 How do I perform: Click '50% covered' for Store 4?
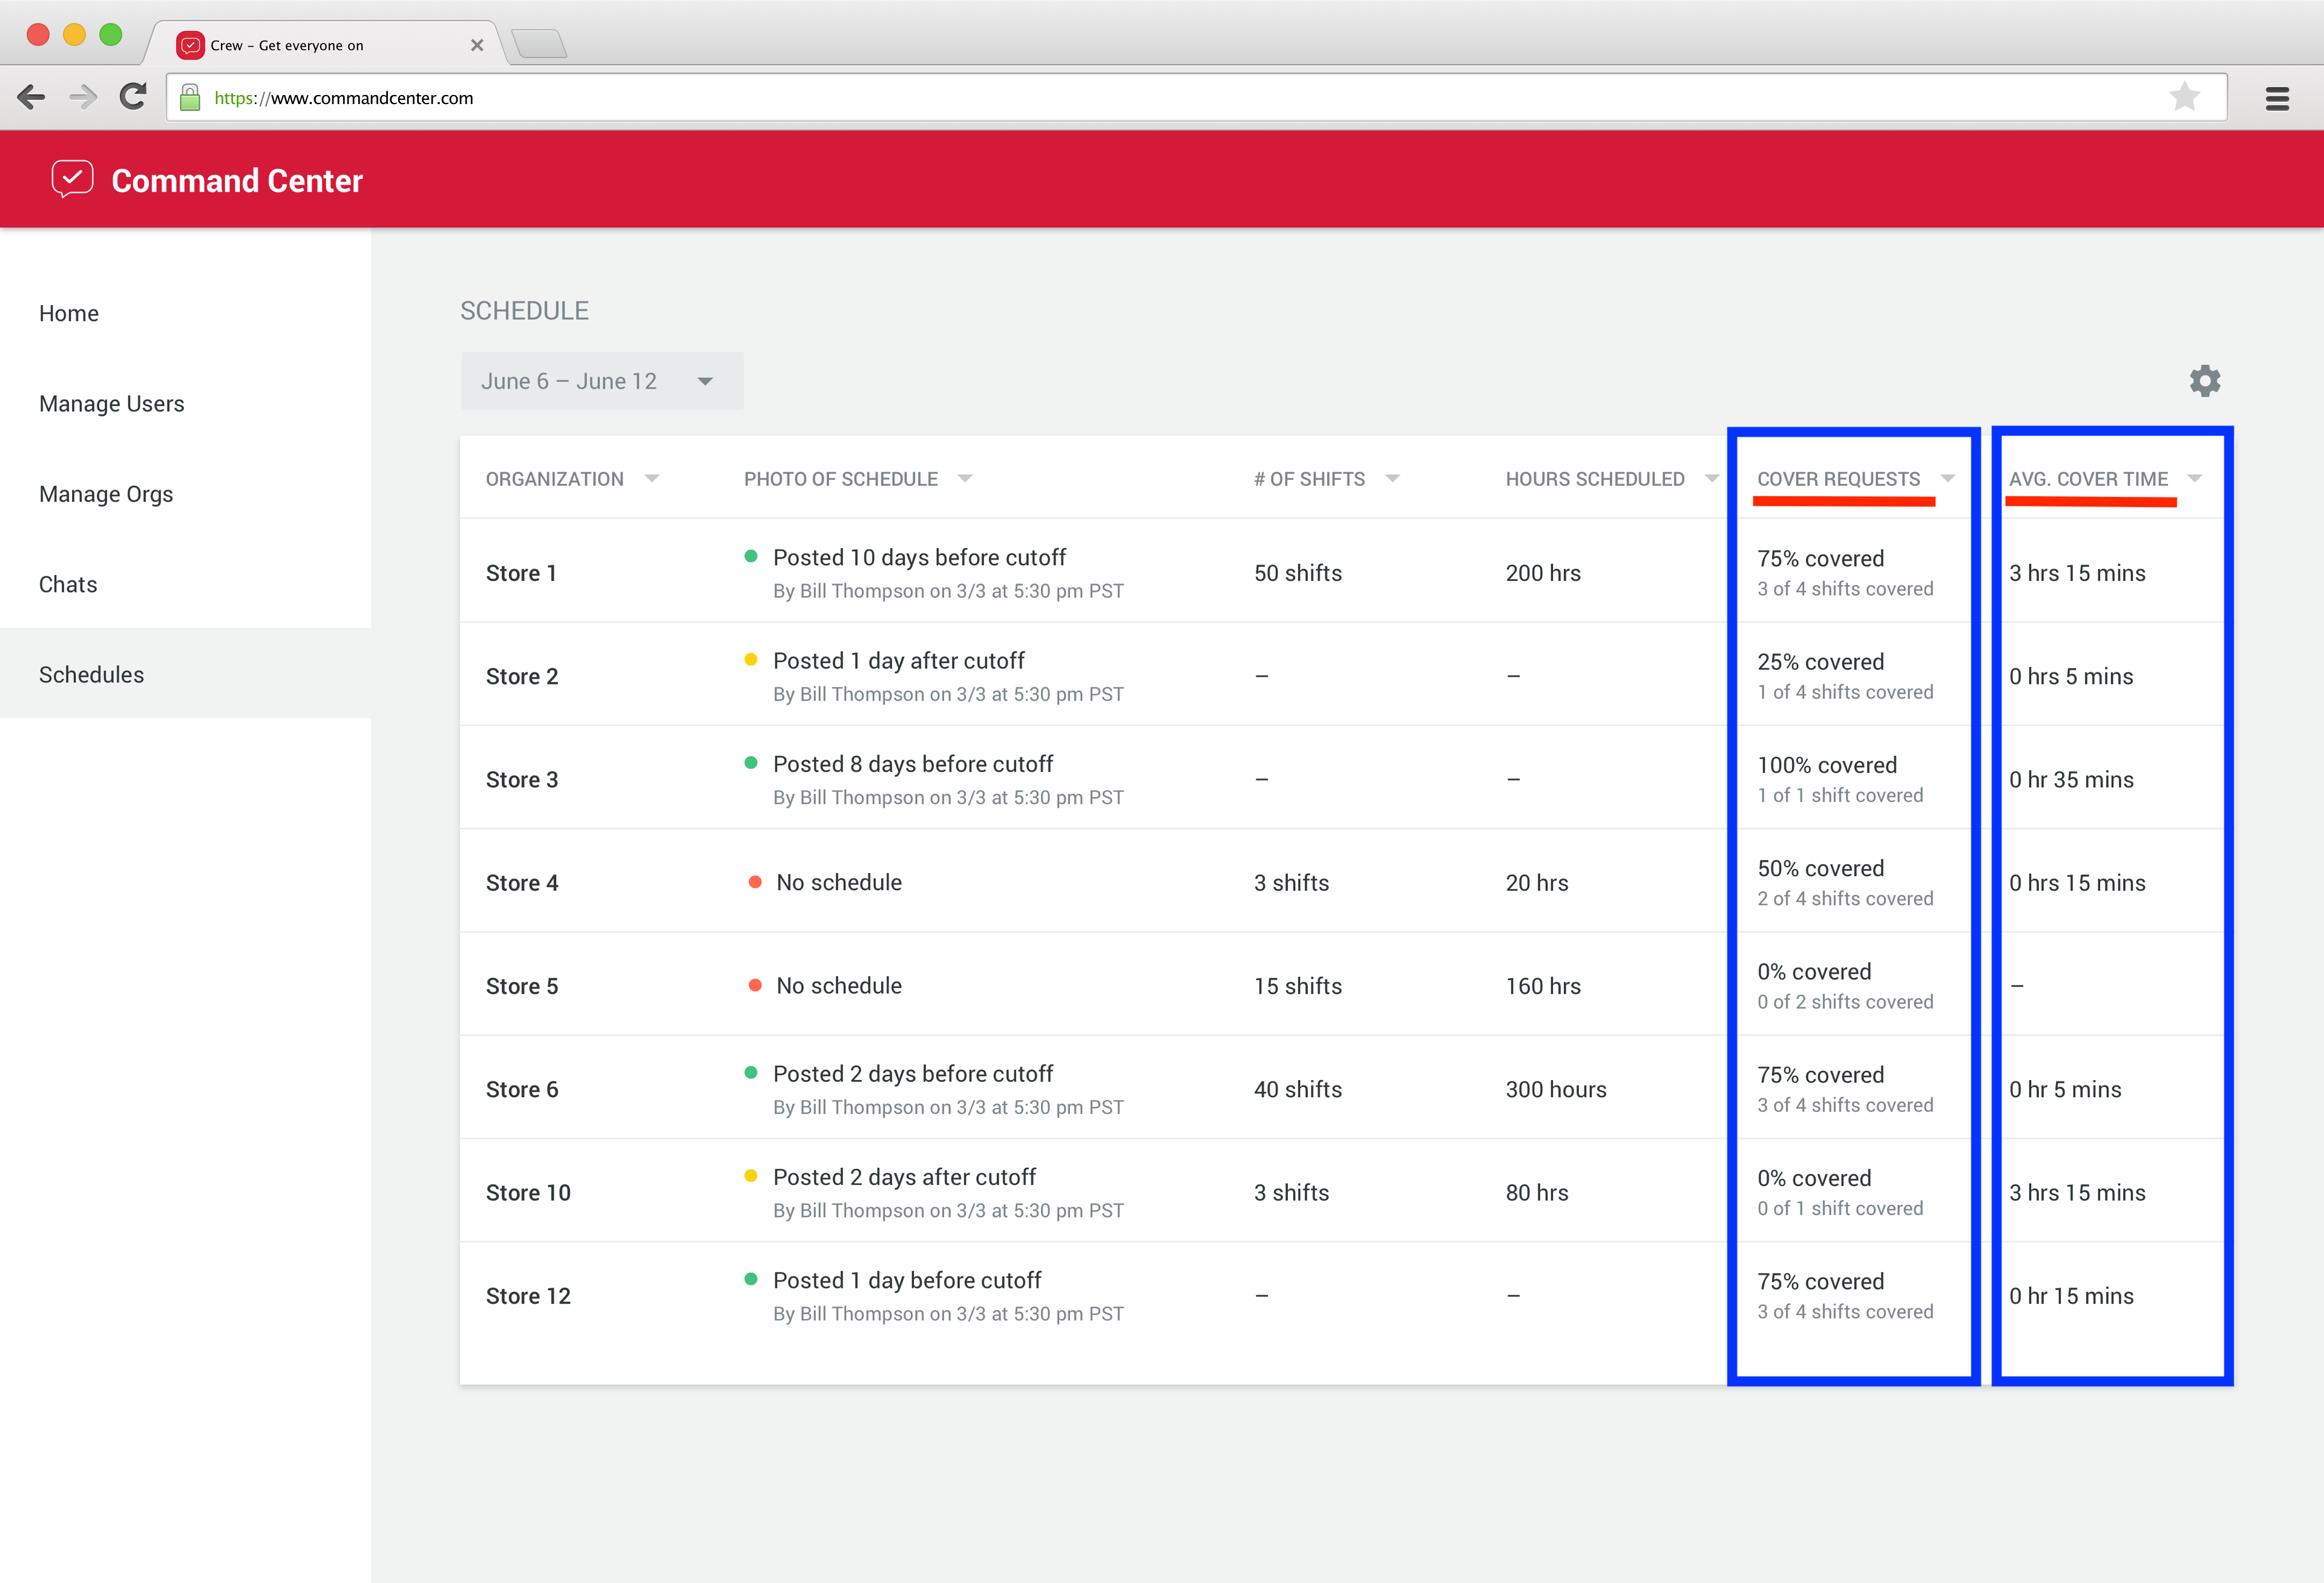1821,868
